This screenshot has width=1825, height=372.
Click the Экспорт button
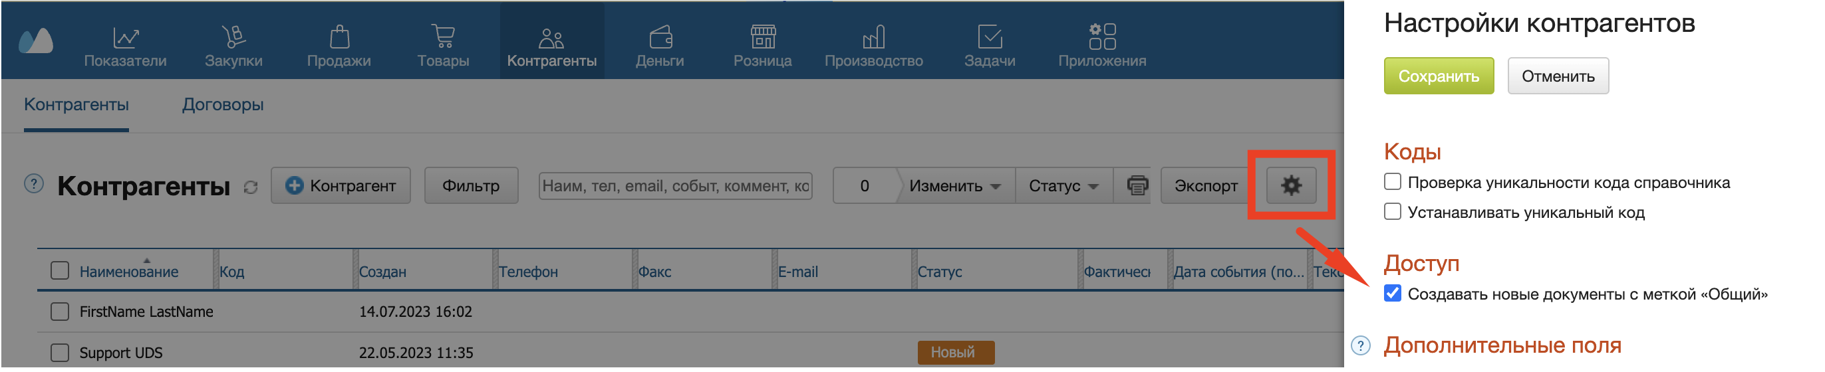(1206, 186)
